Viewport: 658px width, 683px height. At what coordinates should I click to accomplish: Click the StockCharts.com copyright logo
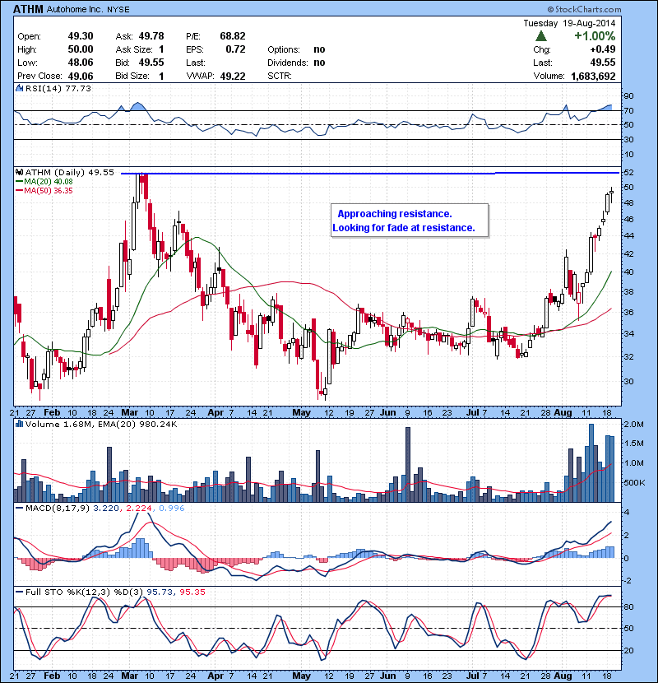click(x=584, y=9)
